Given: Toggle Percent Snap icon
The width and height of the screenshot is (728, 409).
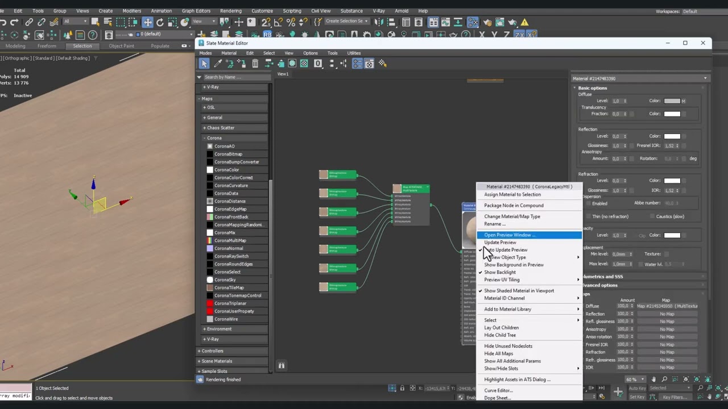Looking at the screenshot, I should pyautogui.click(x=291, y=22).
